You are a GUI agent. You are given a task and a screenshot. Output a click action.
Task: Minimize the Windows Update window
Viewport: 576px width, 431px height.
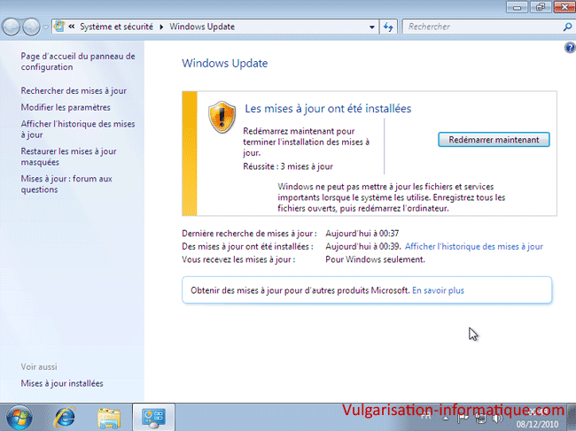tap(517, 7)
